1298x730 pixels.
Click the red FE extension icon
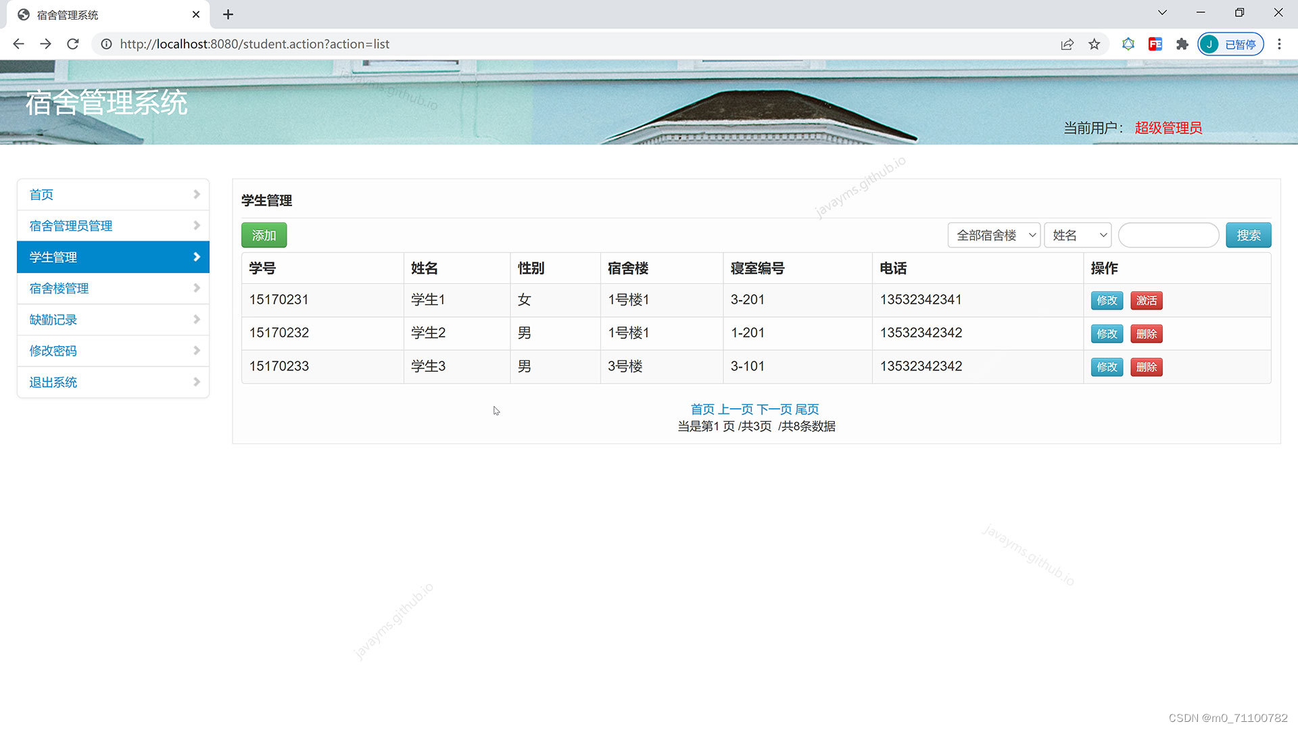(x=1155, y=44)
